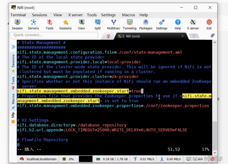Click the CPU 0% status indicator
The height and width of the screenshot is (164, 228).
click(68, 159)
